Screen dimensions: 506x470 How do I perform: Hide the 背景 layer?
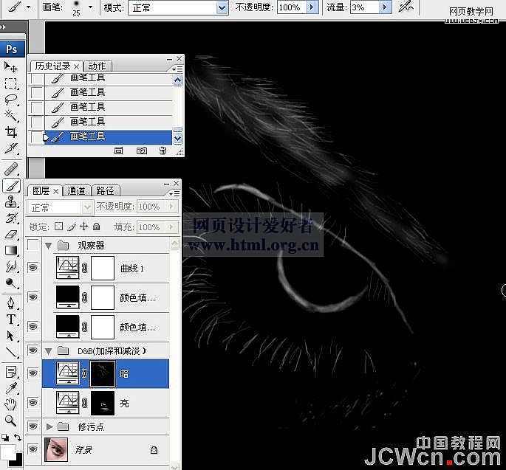[33, 449]
